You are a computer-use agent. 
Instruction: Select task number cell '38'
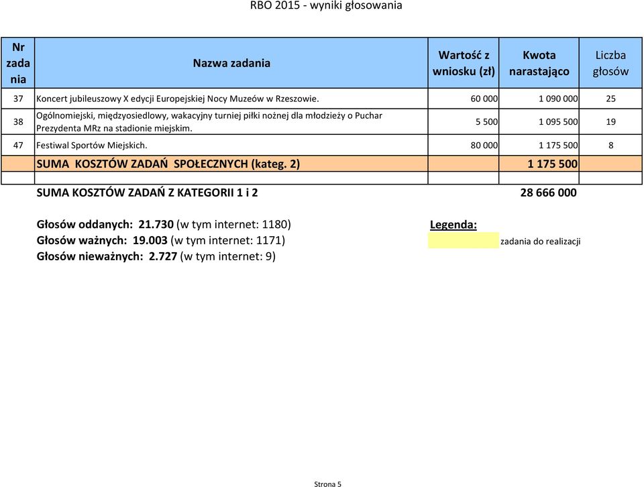[18, 121]
